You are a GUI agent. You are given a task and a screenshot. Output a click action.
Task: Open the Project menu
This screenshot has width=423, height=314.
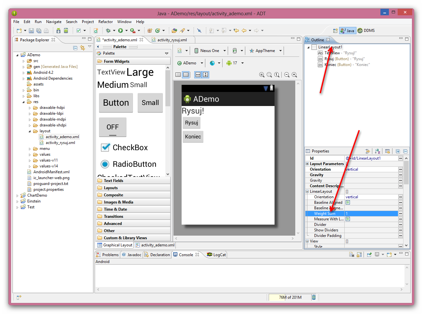[x=88, y=22]
